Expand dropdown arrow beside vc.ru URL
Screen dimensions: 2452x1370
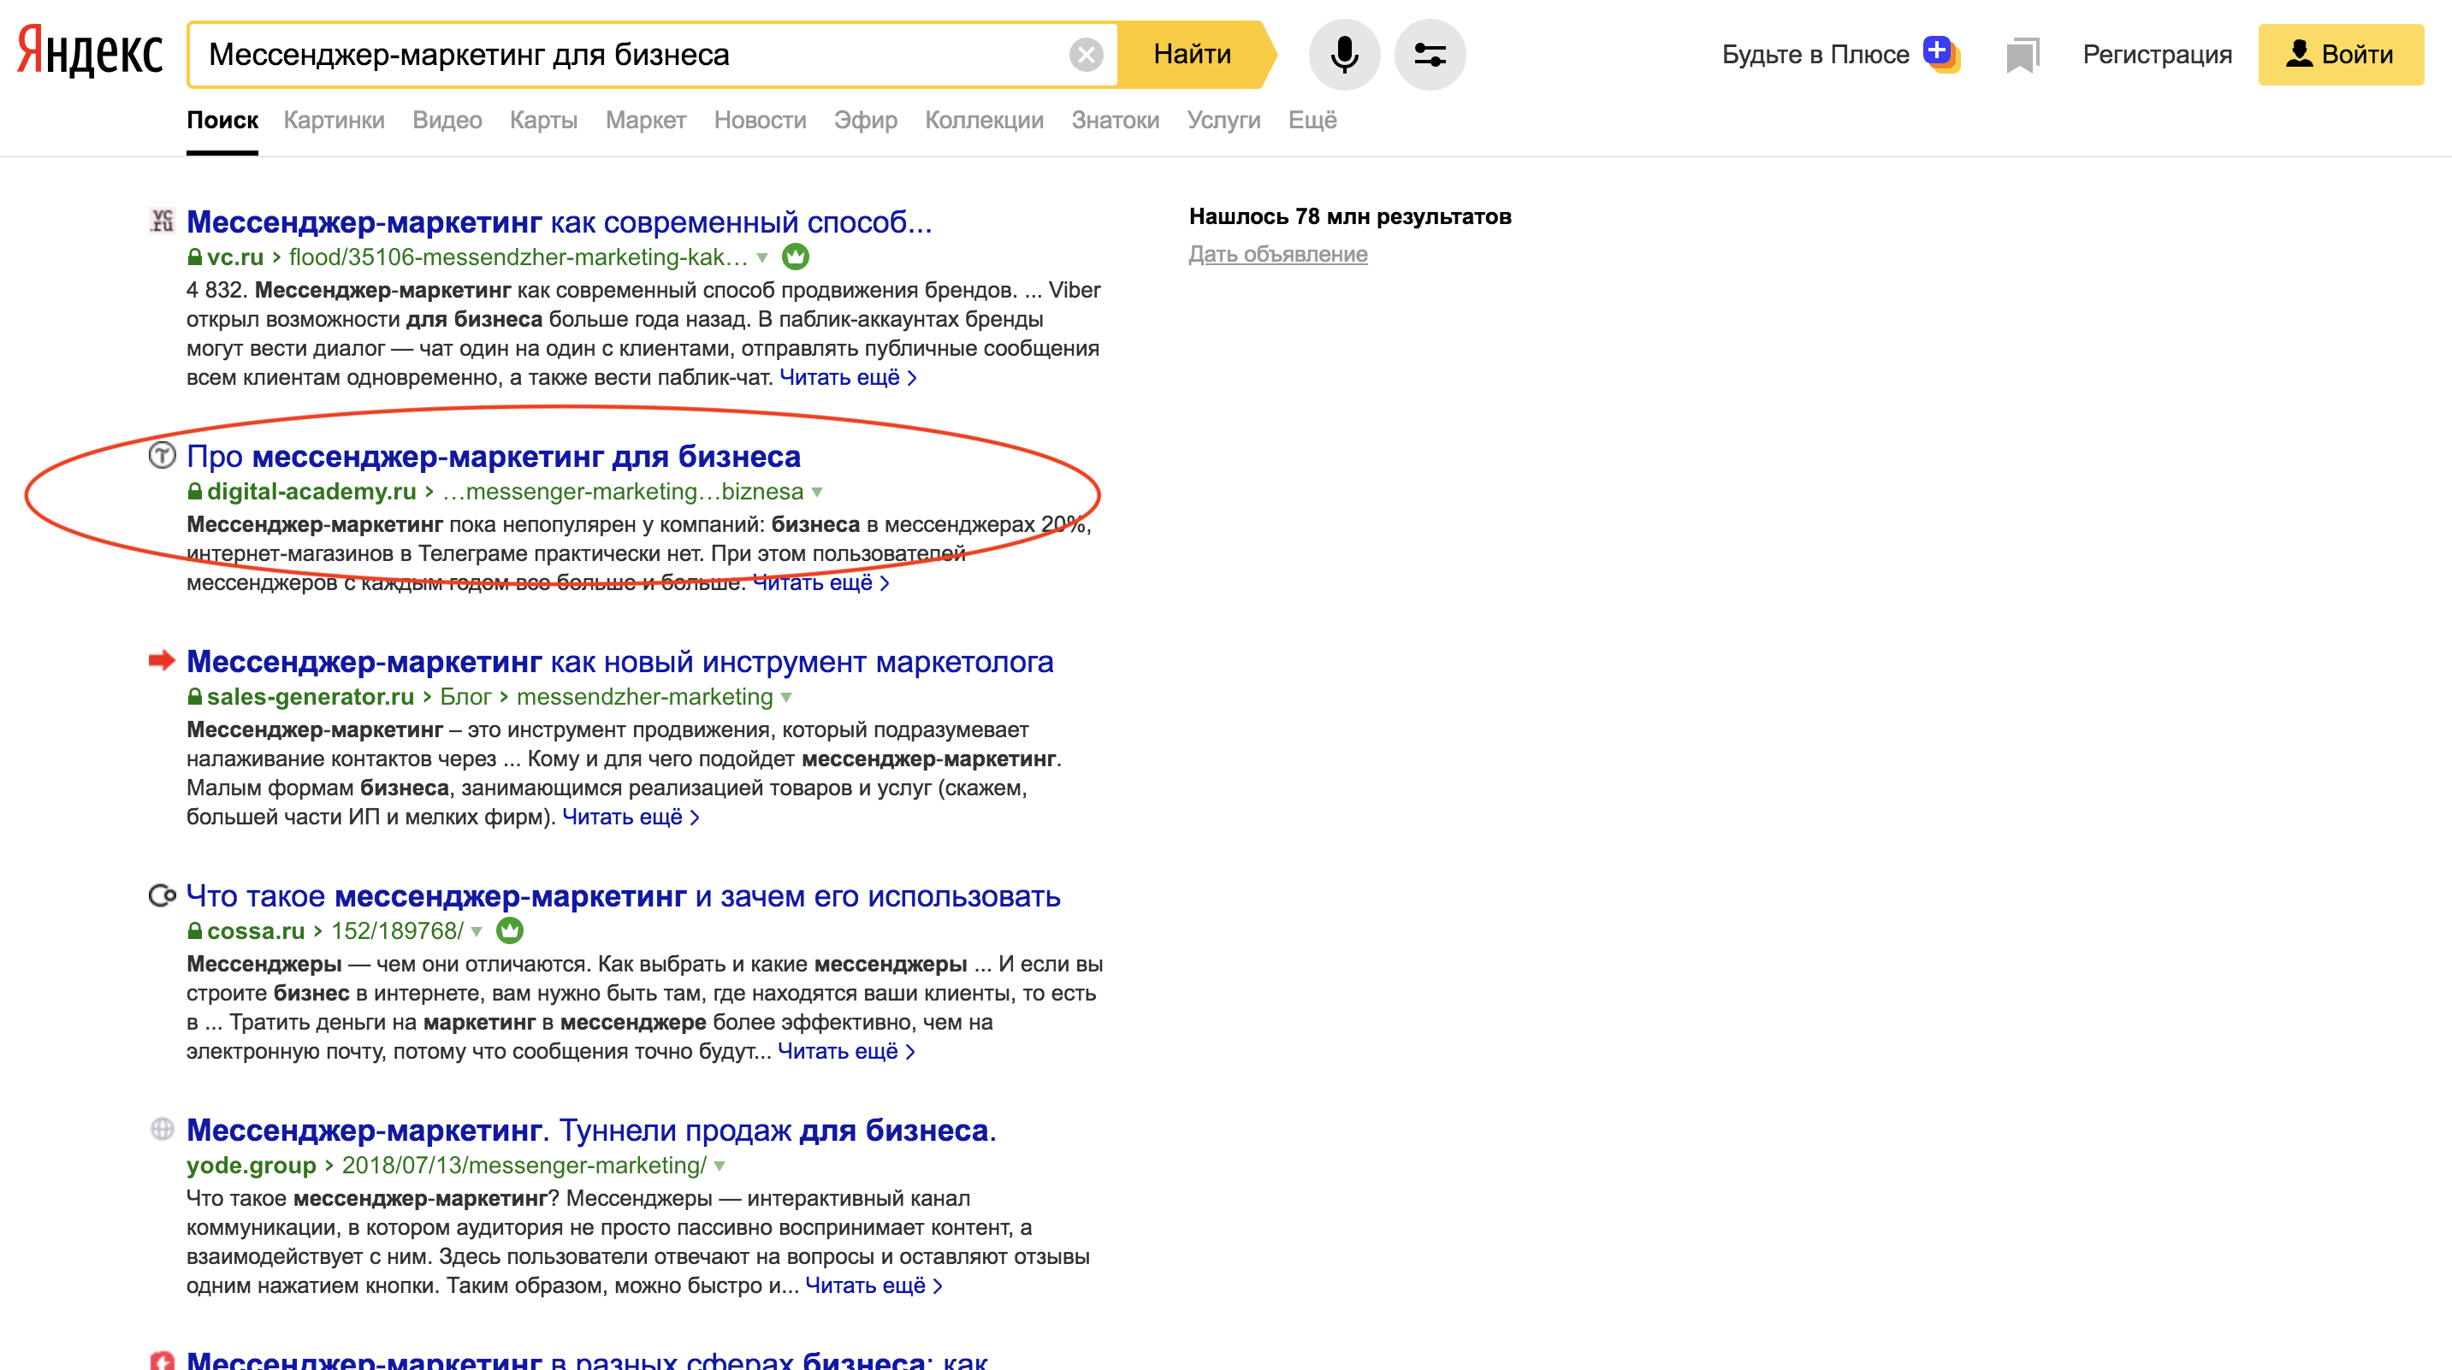coord(761,257)
